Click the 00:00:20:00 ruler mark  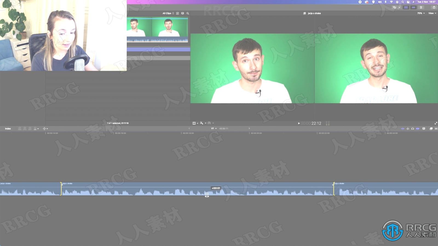pos(257,133)
